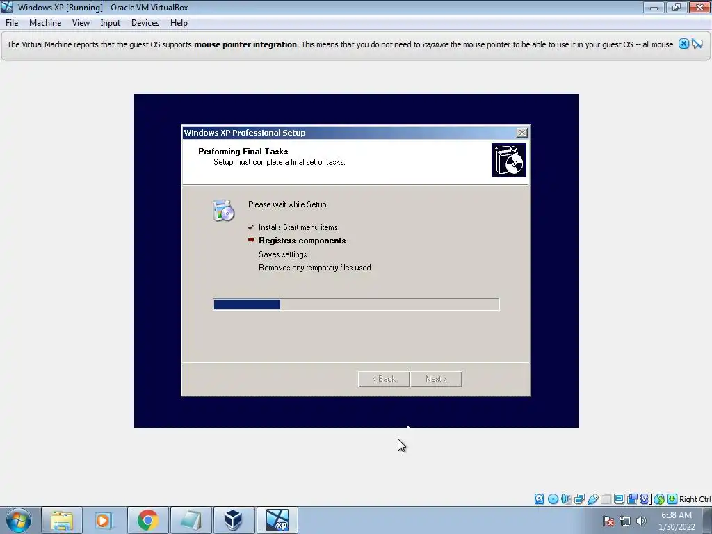
Task: Click the setup box icon in the wizard header
Action: (508, 161)
